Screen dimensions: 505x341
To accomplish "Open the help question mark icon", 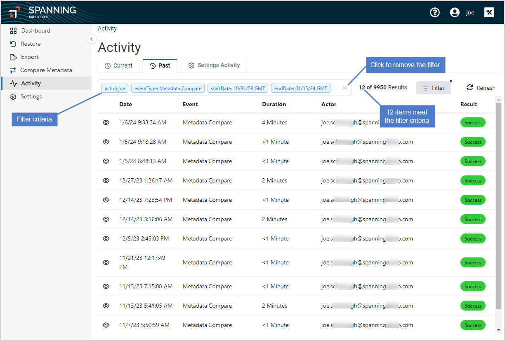I will tap(435, 12).
